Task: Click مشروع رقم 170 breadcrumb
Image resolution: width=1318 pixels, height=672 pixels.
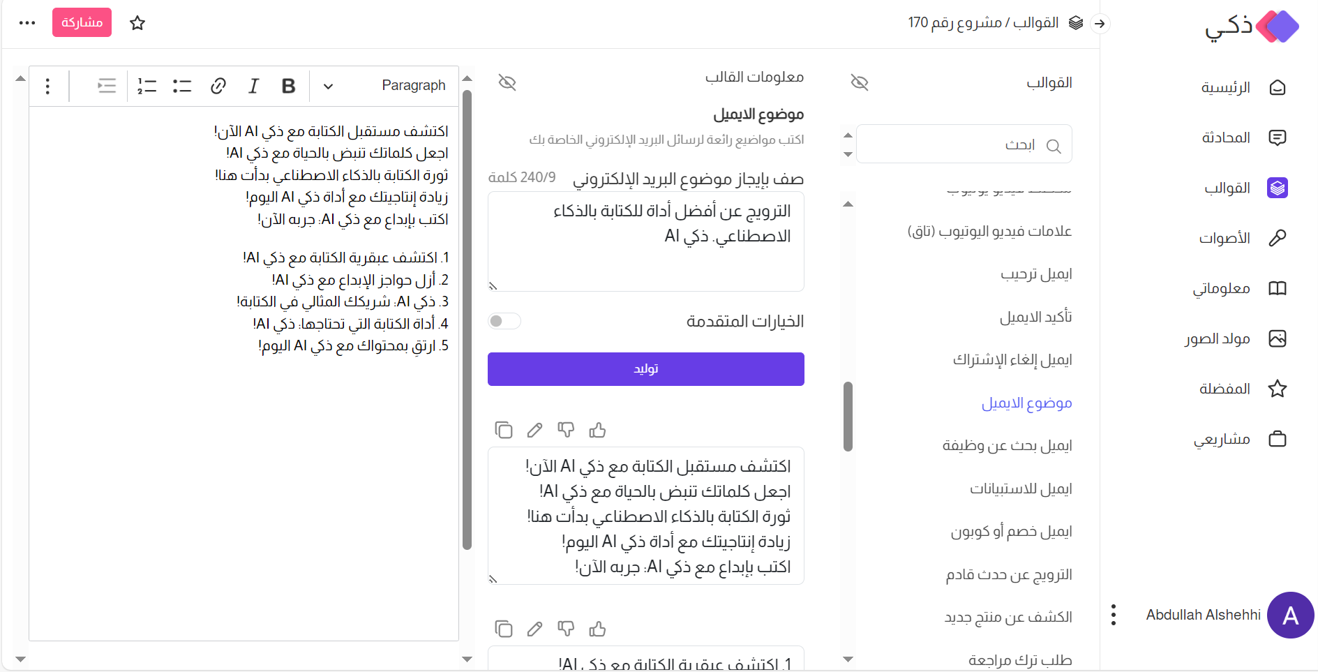Action: [954, 23]
